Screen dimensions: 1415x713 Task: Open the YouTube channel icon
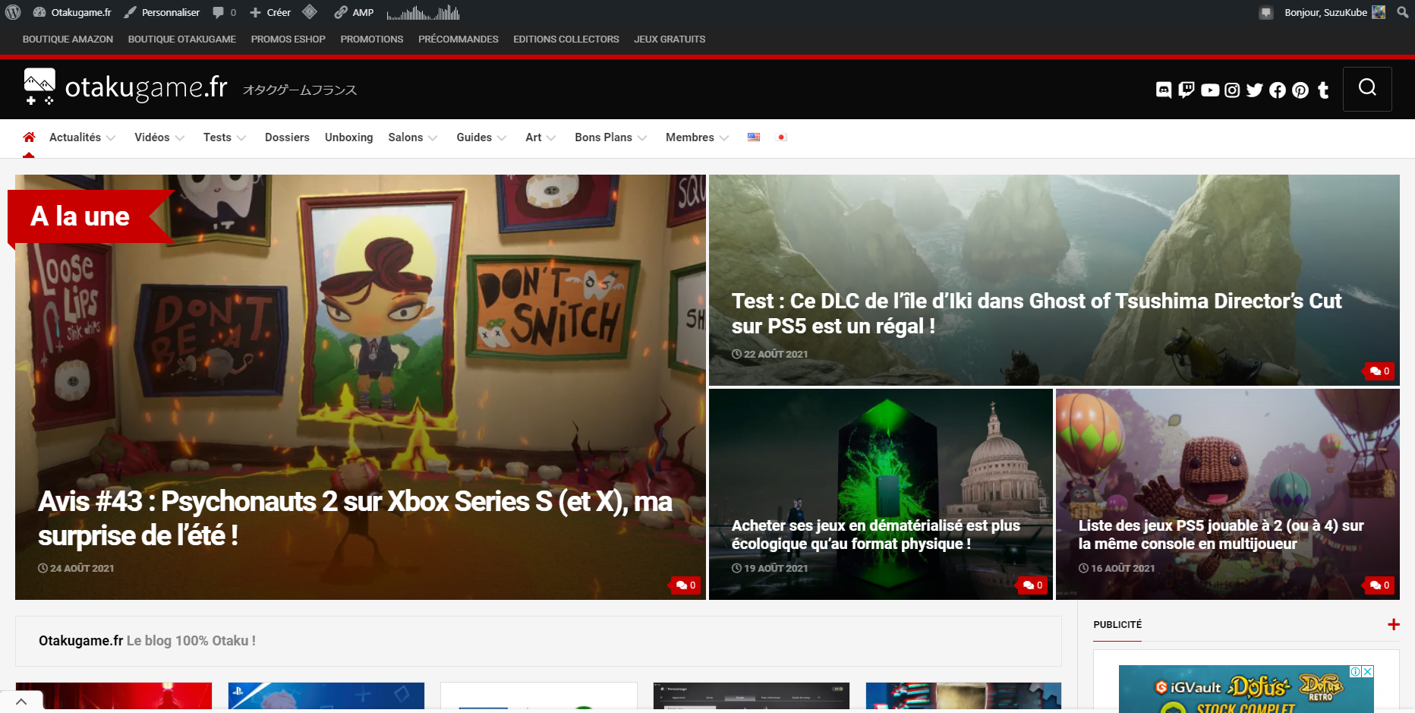point(1210,90)
